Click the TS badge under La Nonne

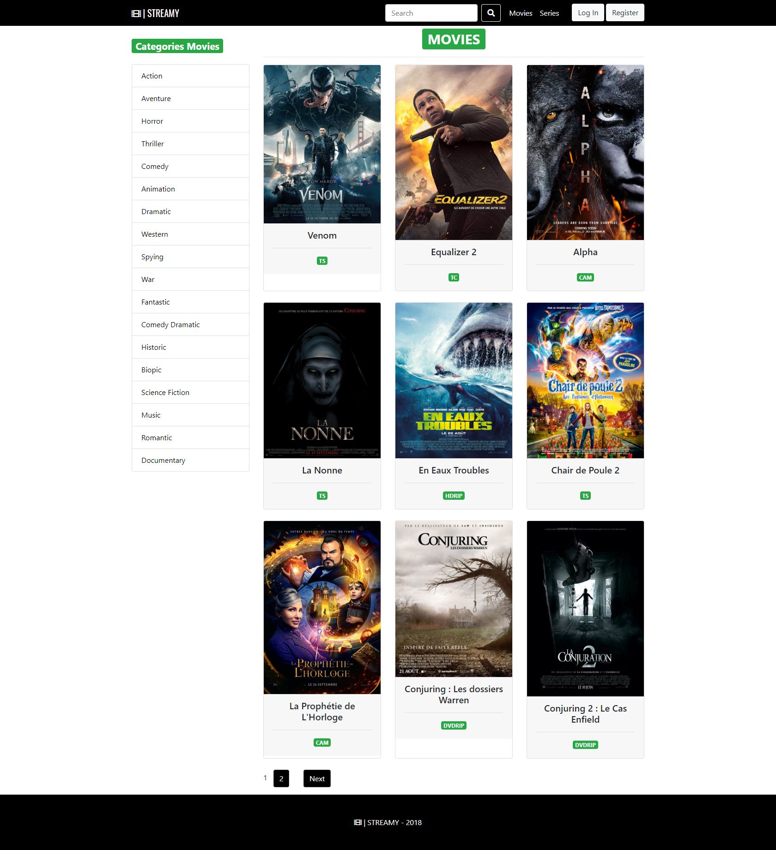(x=322, y=496)
